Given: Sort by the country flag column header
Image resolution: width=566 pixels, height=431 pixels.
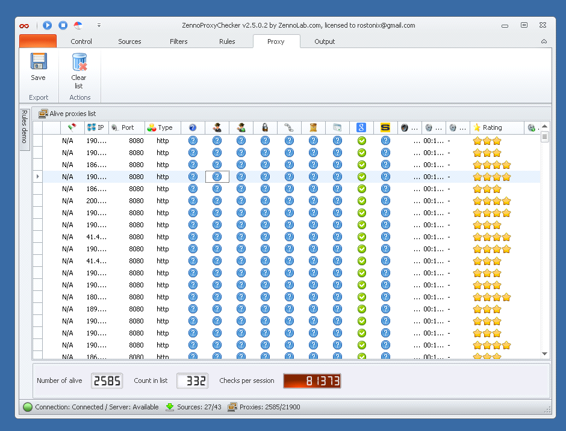Looking at the screenshot, I should point(72,127).
